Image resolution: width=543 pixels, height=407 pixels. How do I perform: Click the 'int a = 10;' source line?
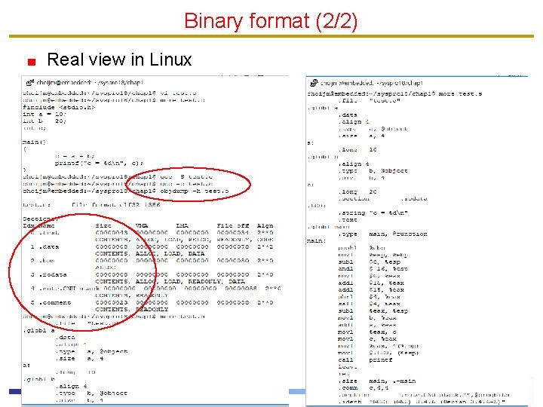[44, 115]
